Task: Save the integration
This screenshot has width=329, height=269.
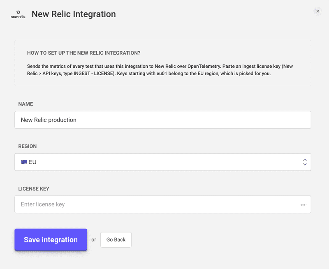Action: click(51, 240)
